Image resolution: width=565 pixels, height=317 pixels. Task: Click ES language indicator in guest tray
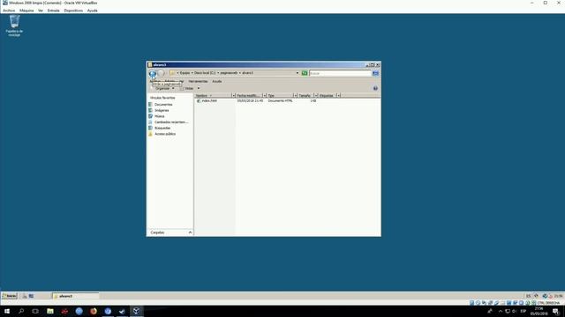528,296
